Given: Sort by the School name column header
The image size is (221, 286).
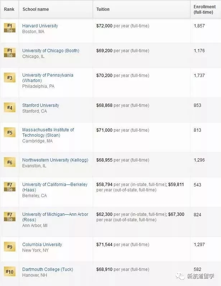Looking at the screenshot, I should 36,9.
